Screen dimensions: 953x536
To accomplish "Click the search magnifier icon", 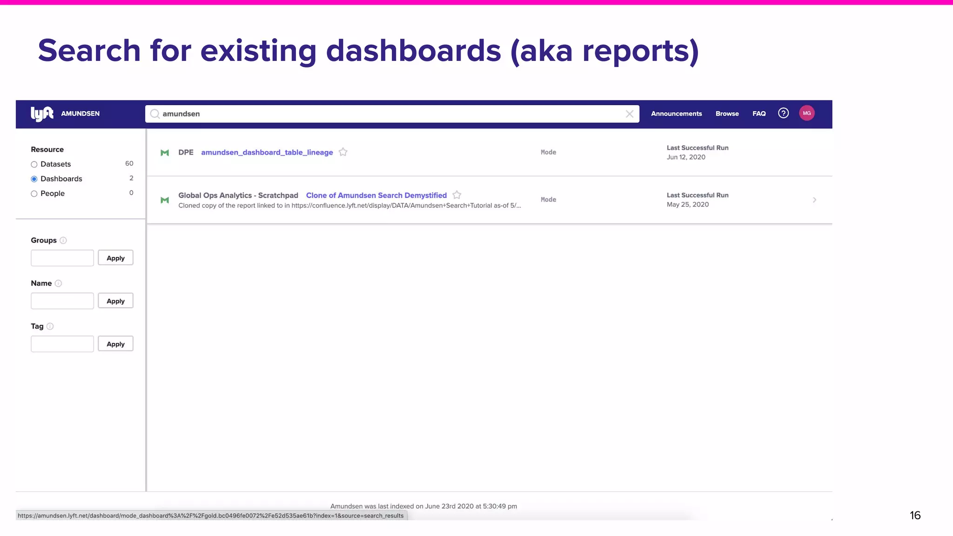I will tap(155, 114).
